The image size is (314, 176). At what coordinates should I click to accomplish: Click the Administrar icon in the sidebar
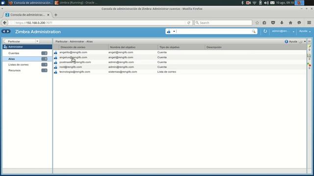click(5, 47)
